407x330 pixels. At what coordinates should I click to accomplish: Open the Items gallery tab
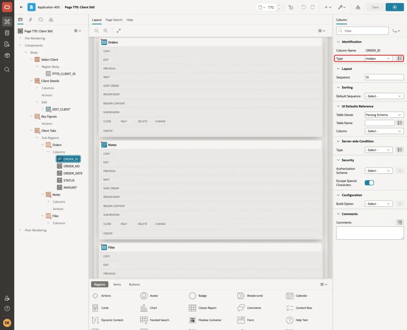point(117,284)
